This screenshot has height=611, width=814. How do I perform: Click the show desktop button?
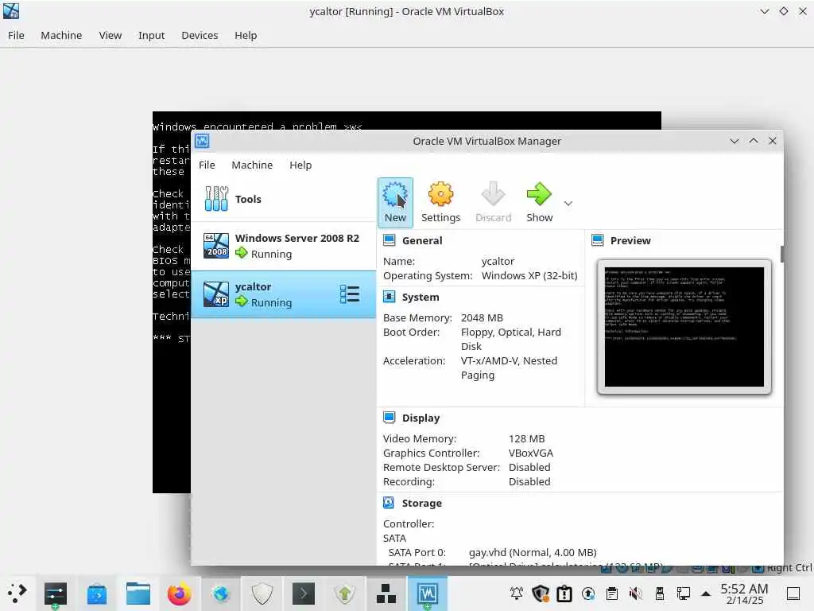coord(793,593)
